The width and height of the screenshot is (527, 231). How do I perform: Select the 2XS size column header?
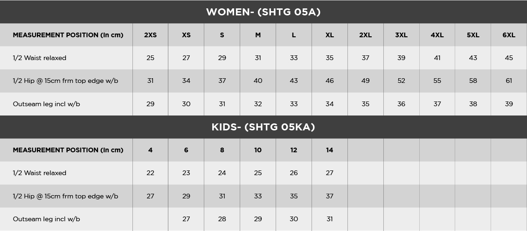click(150, 35)
